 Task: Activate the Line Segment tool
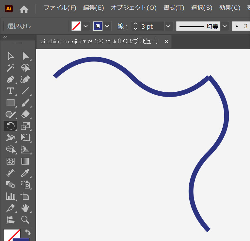point(25,91)
